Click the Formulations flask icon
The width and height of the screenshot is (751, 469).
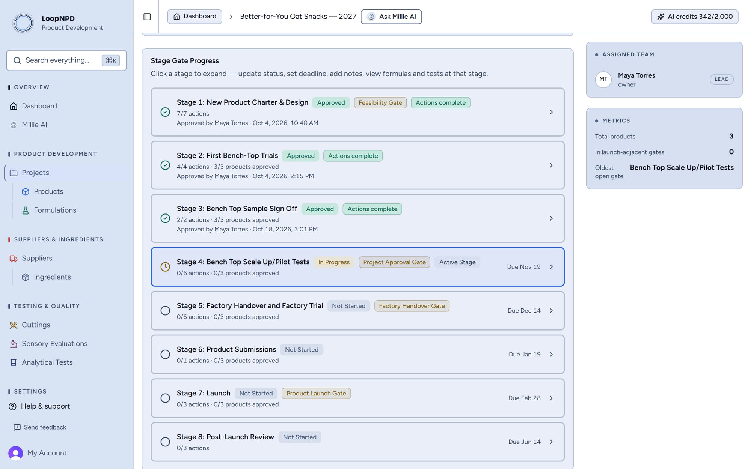(26, 210)
